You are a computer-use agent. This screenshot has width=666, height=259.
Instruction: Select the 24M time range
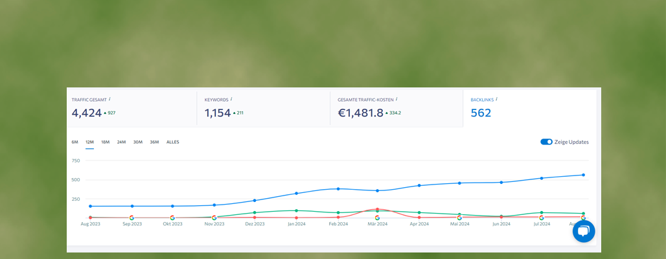point(121,142)
